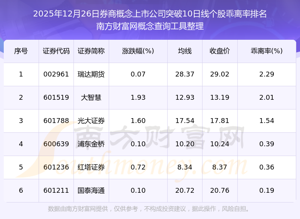
Task: Select stock code 601788
Action: [56, 121]
